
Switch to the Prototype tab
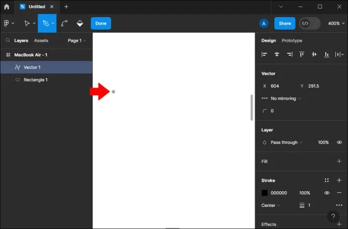coord(292,41)
